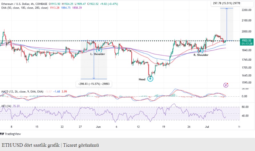This screenshot has width=255, height=151.
Task: Select the R. Shoulder circle marker
Action: click(x=200, y=51)
